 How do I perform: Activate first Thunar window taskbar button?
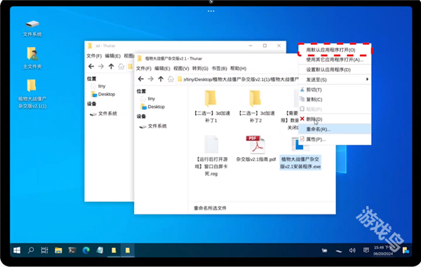click(114, 250)
